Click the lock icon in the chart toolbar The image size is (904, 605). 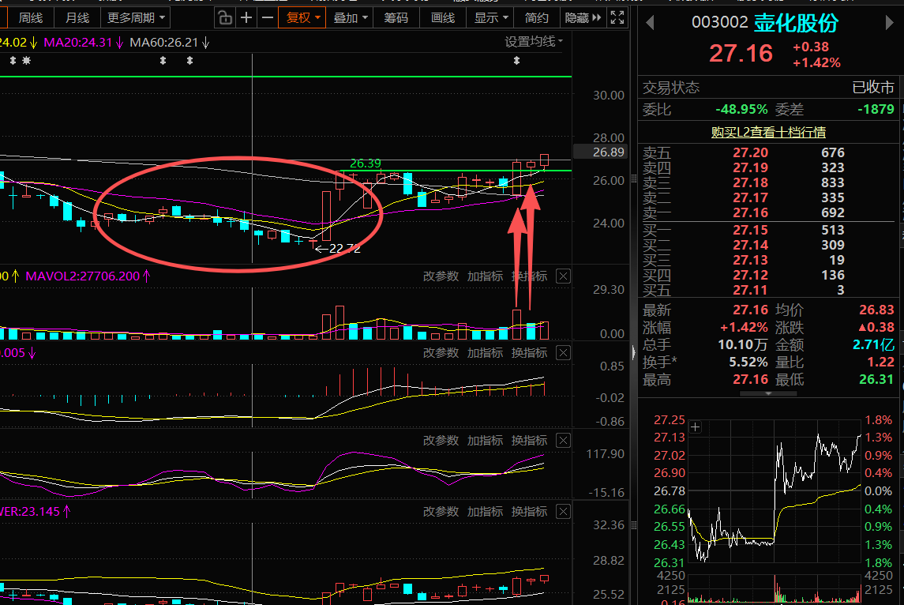[225, 18]
